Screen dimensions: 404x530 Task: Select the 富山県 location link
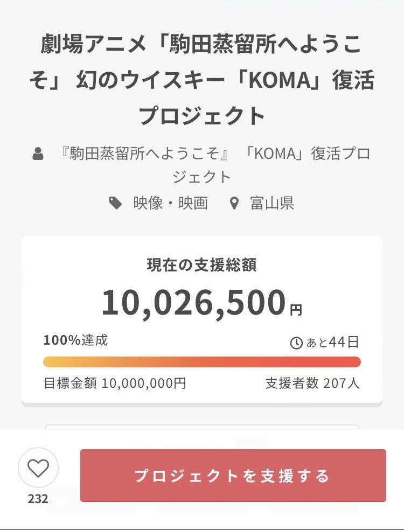click(x=272, y=203)
